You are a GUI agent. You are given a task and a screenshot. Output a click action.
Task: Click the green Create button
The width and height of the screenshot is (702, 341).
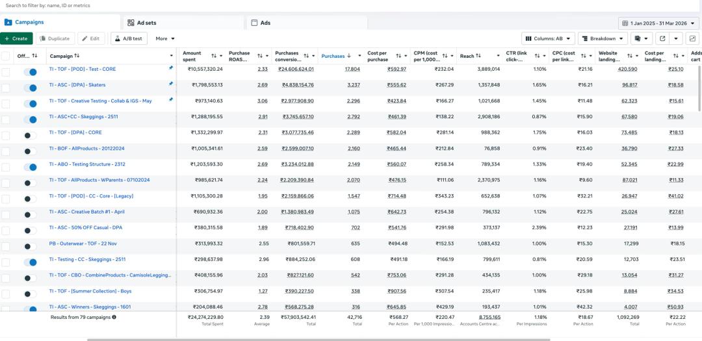tap(16, 38)
